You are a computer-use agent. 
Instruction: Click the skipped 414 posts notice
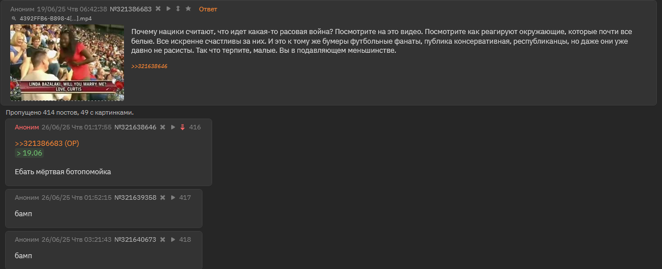point(69,112)
